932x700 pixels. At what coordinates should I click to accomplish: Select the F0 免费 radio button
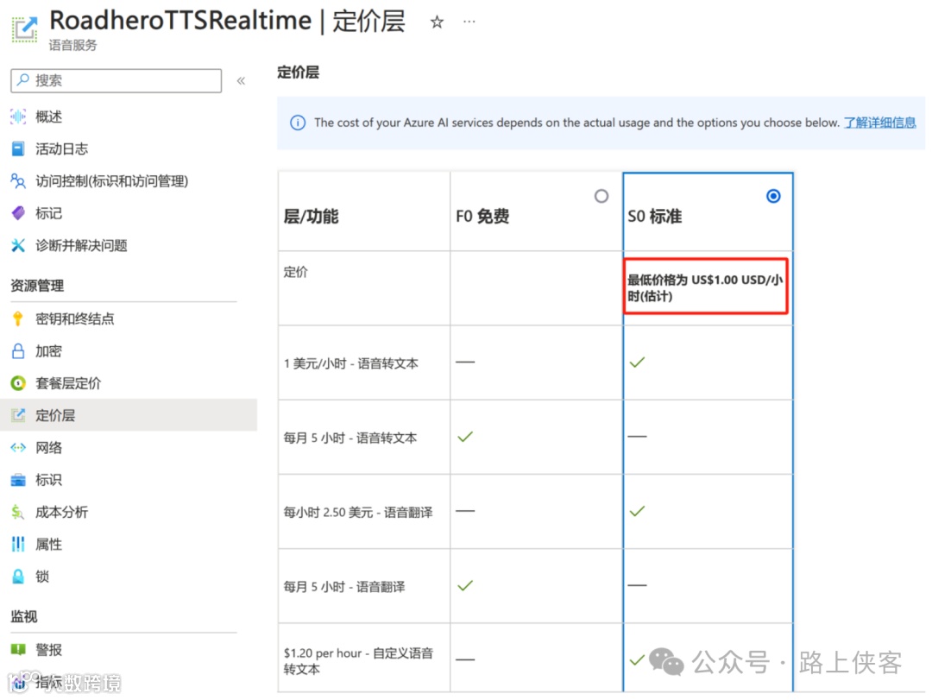point(601,196)
